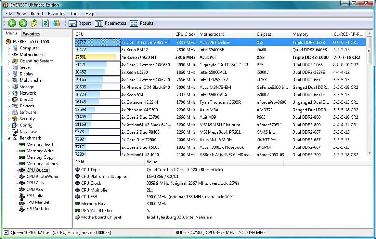Viewport: 376px width, 239px height.
Task: Click the results list scrollbar down arrow
Action: pyautogui.click(x=369, y=153)
